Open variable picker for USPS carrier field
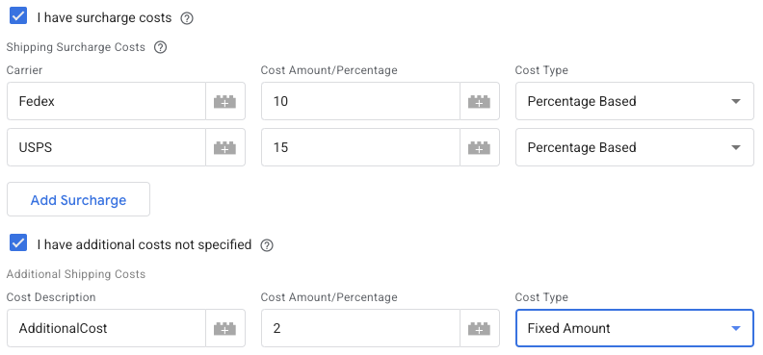763x355 pixels. point(225,147)
